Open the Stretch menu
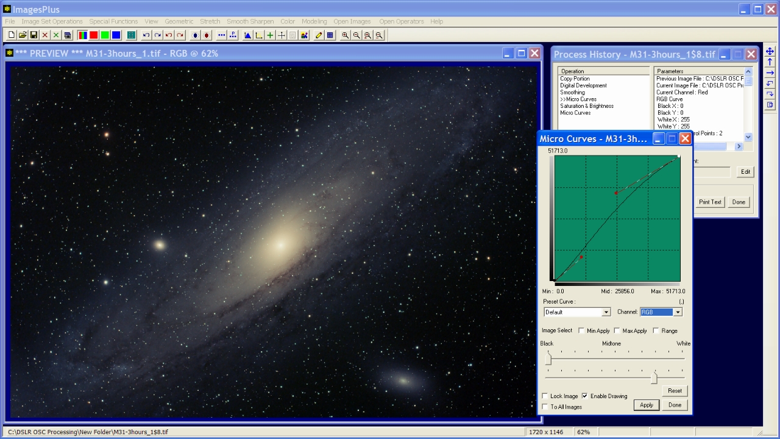 click(x=210, y=21)
